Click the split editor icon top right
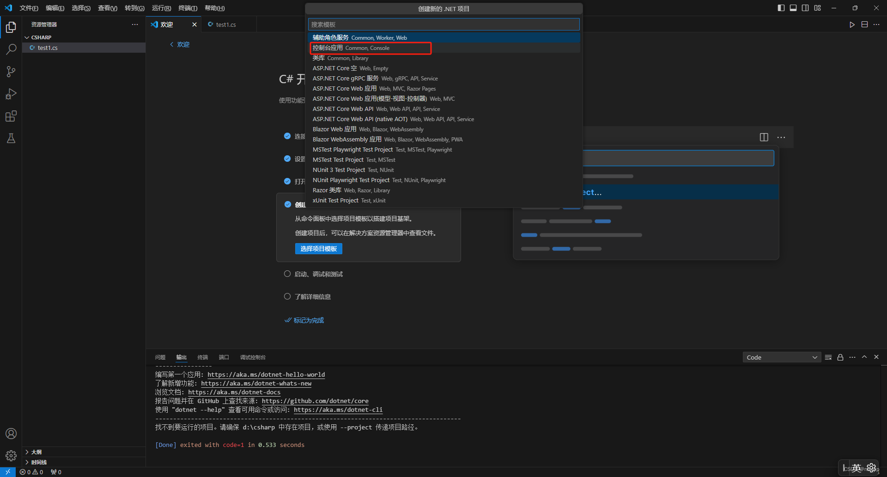The height and width of the screenshot is (477, 887). tap(864, 24)
